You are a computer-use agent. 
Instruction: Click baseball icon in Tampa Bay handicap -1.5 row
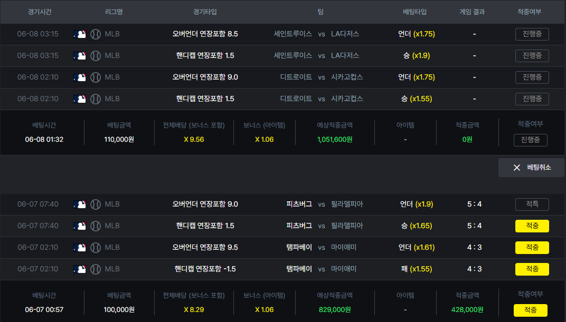coord(96,269)
